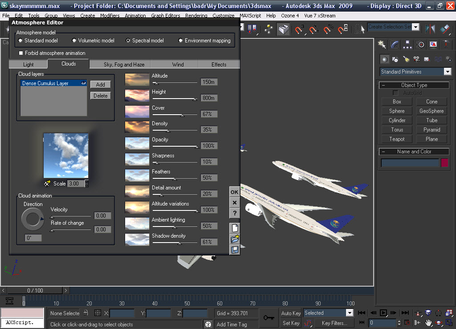456x329 pixels.
Task: Switch to the Effects tab
Action: click(219, 64)
